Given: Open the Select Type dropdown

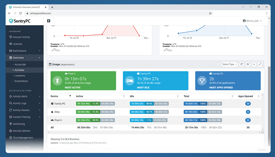Looking at the screenshot, I should tap(229, 64).
